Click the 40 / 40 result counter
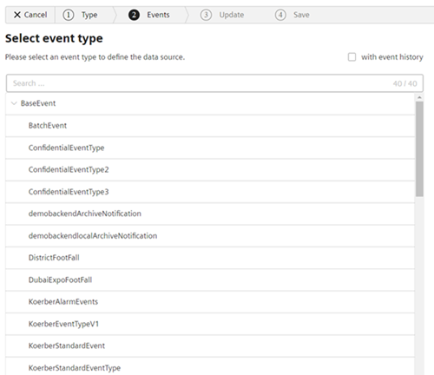 coord(404,83)
